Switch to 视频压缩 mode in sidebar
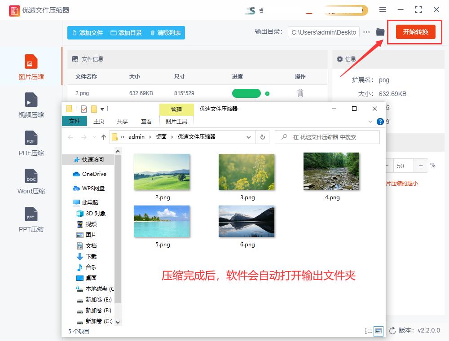 coord(31,105)
